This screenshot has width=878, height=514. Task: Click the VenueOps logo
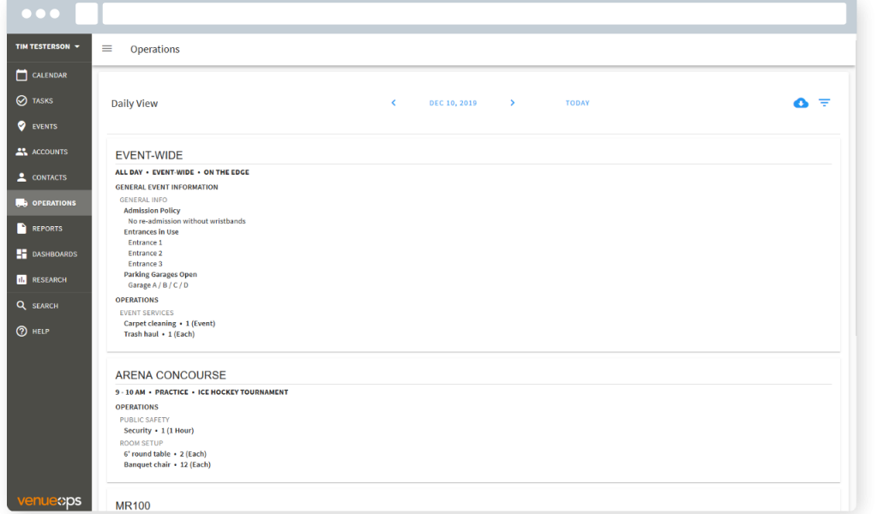tap(49, 501)
